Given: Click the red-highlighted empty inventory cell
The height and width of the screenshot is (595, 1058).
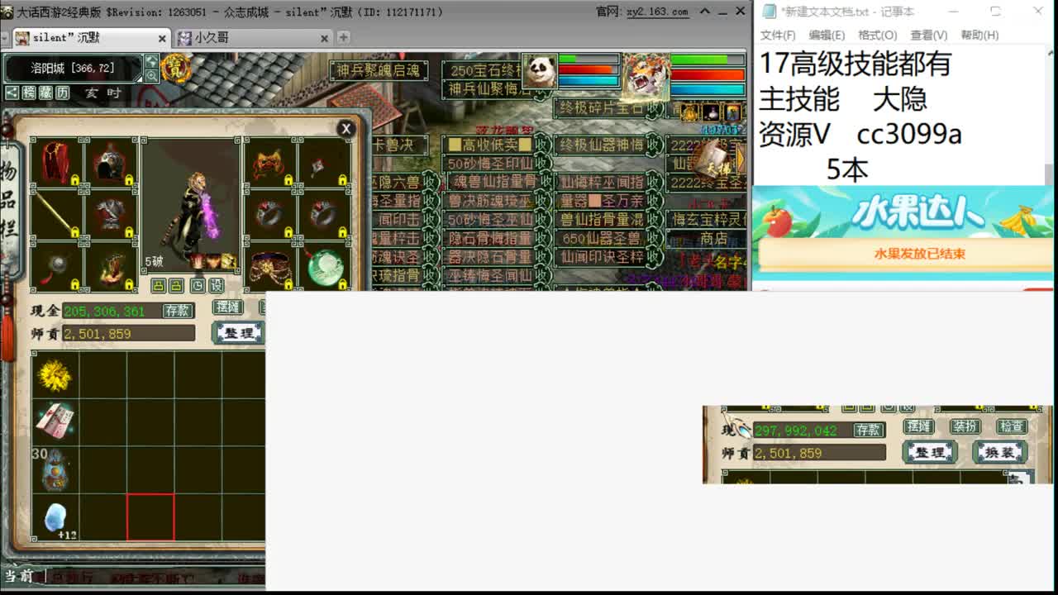Looking at the screenshot, I should (150, 517).
